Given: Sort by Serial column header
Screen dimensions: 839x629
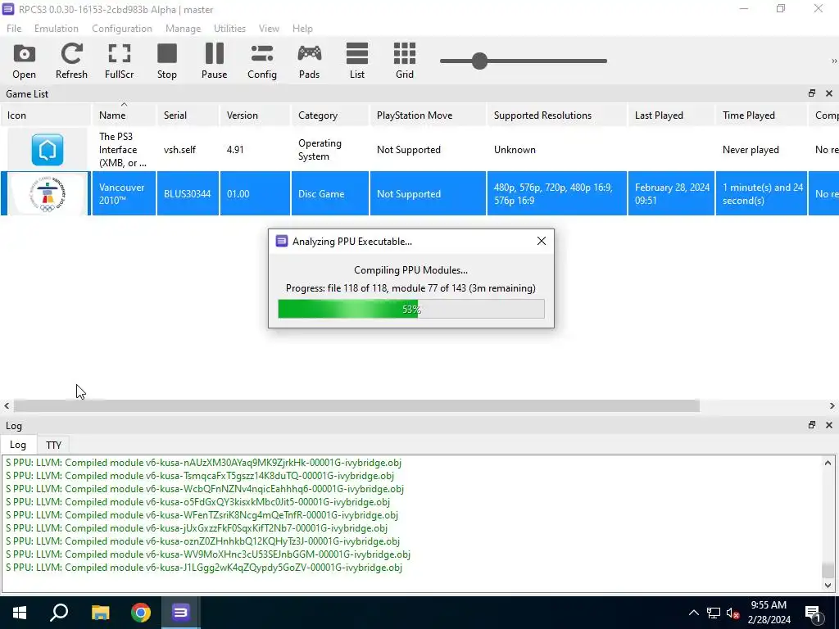Looking at the screenshot, I should (188, 115).
